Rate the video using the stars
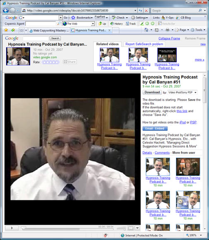 point(51,62)
